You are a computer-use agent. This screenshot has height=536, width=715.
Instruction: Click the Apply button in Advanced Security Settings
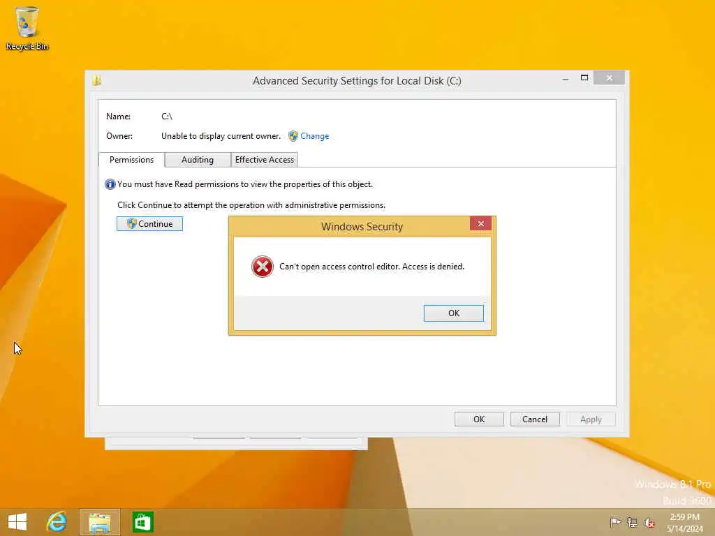coord(591,419)
